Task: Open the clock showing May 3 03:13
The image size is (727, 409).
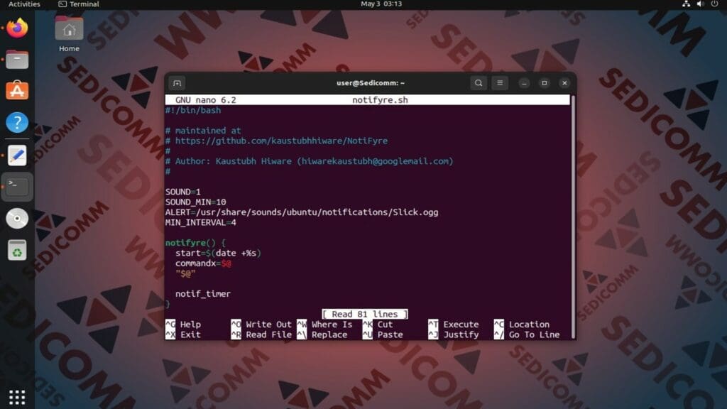Action: click(381, 4)
